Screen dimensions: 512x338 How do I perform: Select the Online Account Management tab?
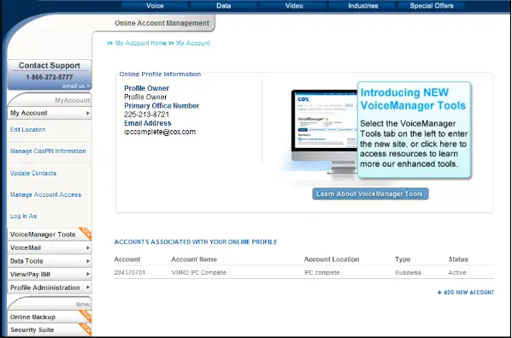[x=162, y=23]
